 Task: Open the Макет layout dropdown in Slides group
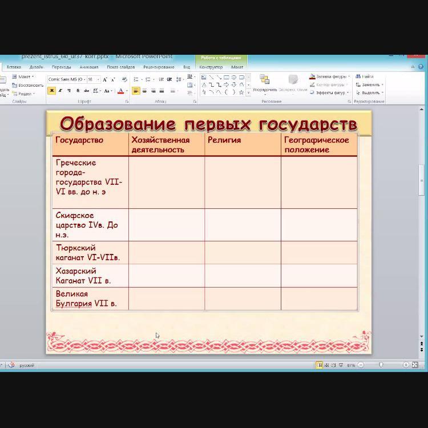point(23,76)
